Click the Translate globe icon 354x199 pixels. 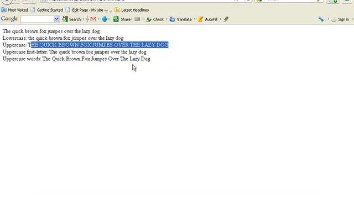click(172, 19)
